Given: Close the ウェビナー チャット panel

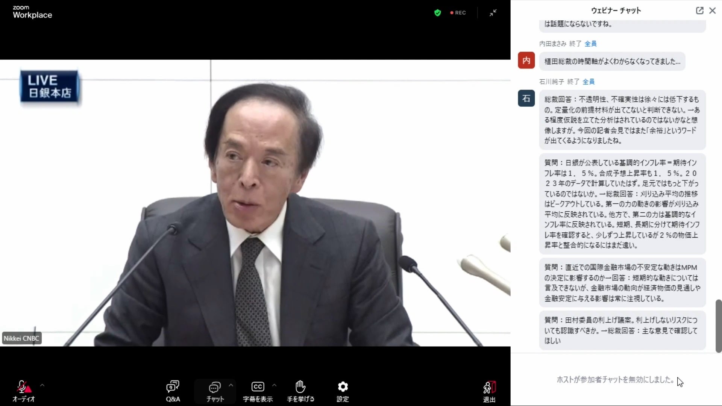Looking at the screenshot, I should point(713,11).
